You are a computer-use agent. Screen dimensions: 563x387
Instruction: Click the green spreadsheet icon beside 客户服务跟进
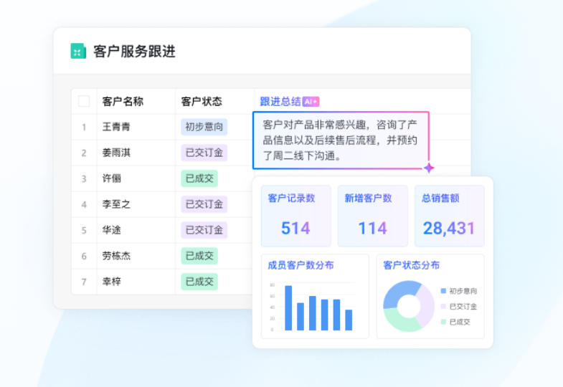pos(78,51)
